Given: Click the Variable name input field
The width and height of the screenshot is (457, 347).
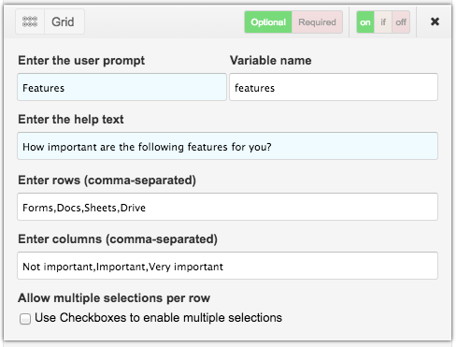Looking at the screenshot, I should pos(334,87).
